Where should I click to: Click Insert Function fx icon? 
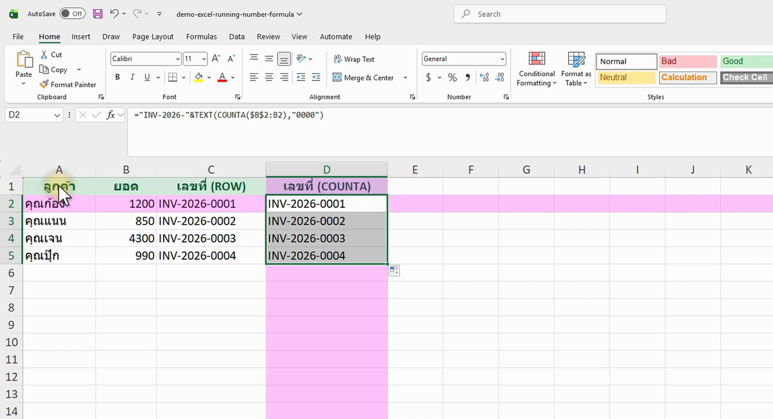111,115
